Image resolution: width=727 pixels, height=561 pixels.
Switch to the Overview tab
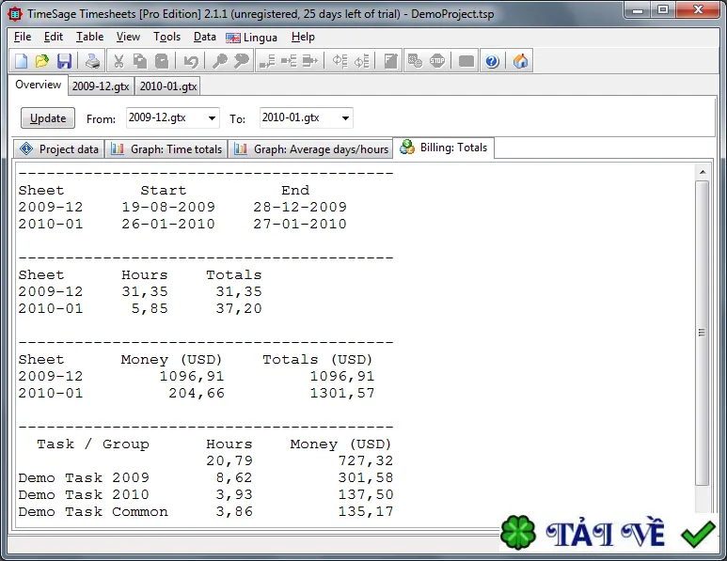38,85
